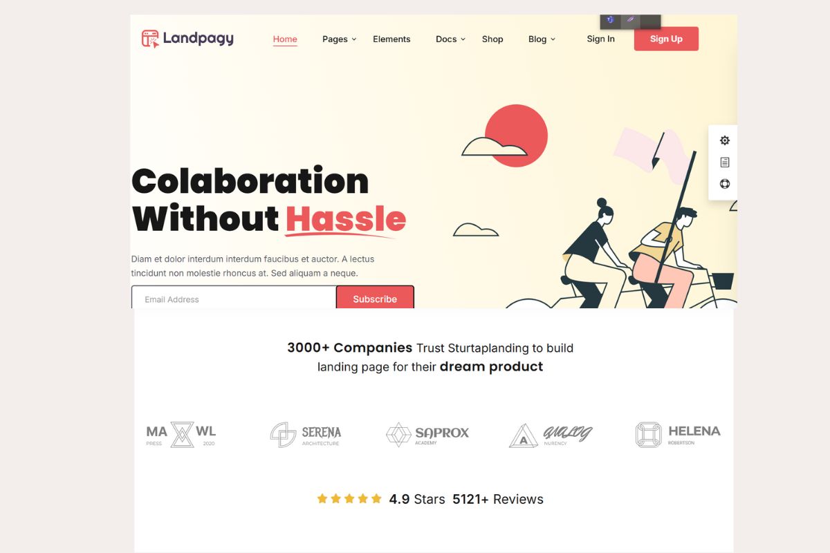Open the Elements menu item

(x=391, y=39)
